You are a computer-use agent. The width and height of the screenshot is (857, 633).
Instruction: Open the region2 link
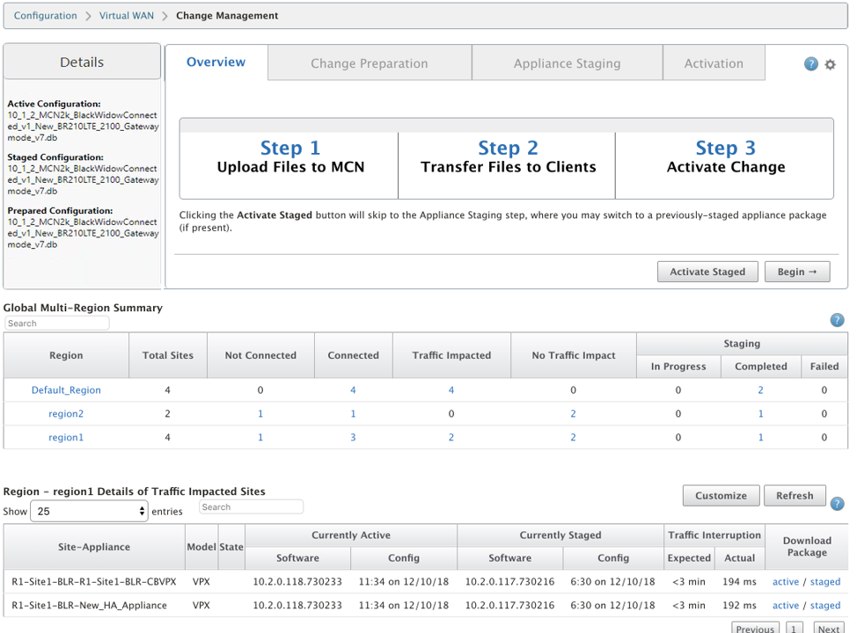pos(66,413)
